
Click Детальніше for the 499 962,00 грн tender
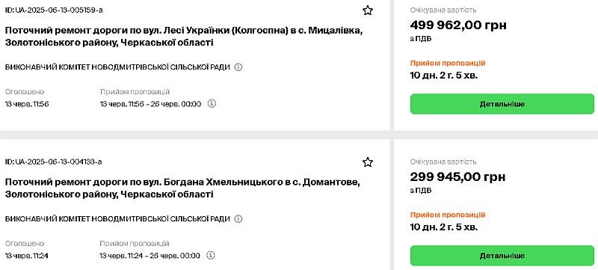click(x=502, y=104)
